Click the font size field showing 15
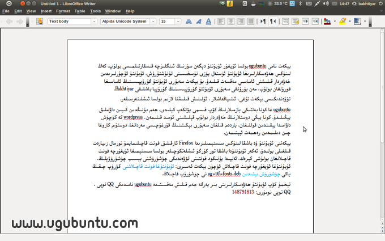 pos(167,22)
